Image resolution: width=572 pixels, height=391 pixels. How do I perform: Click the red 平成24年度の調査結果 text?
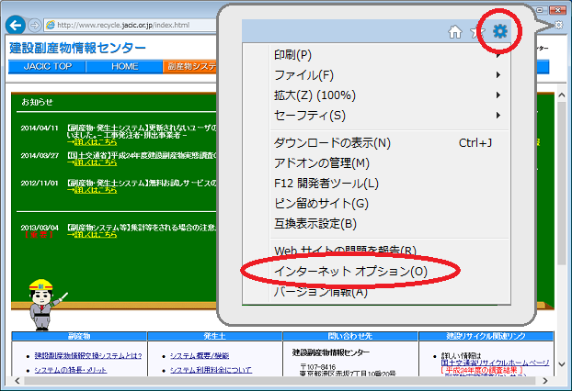(482, 370)
